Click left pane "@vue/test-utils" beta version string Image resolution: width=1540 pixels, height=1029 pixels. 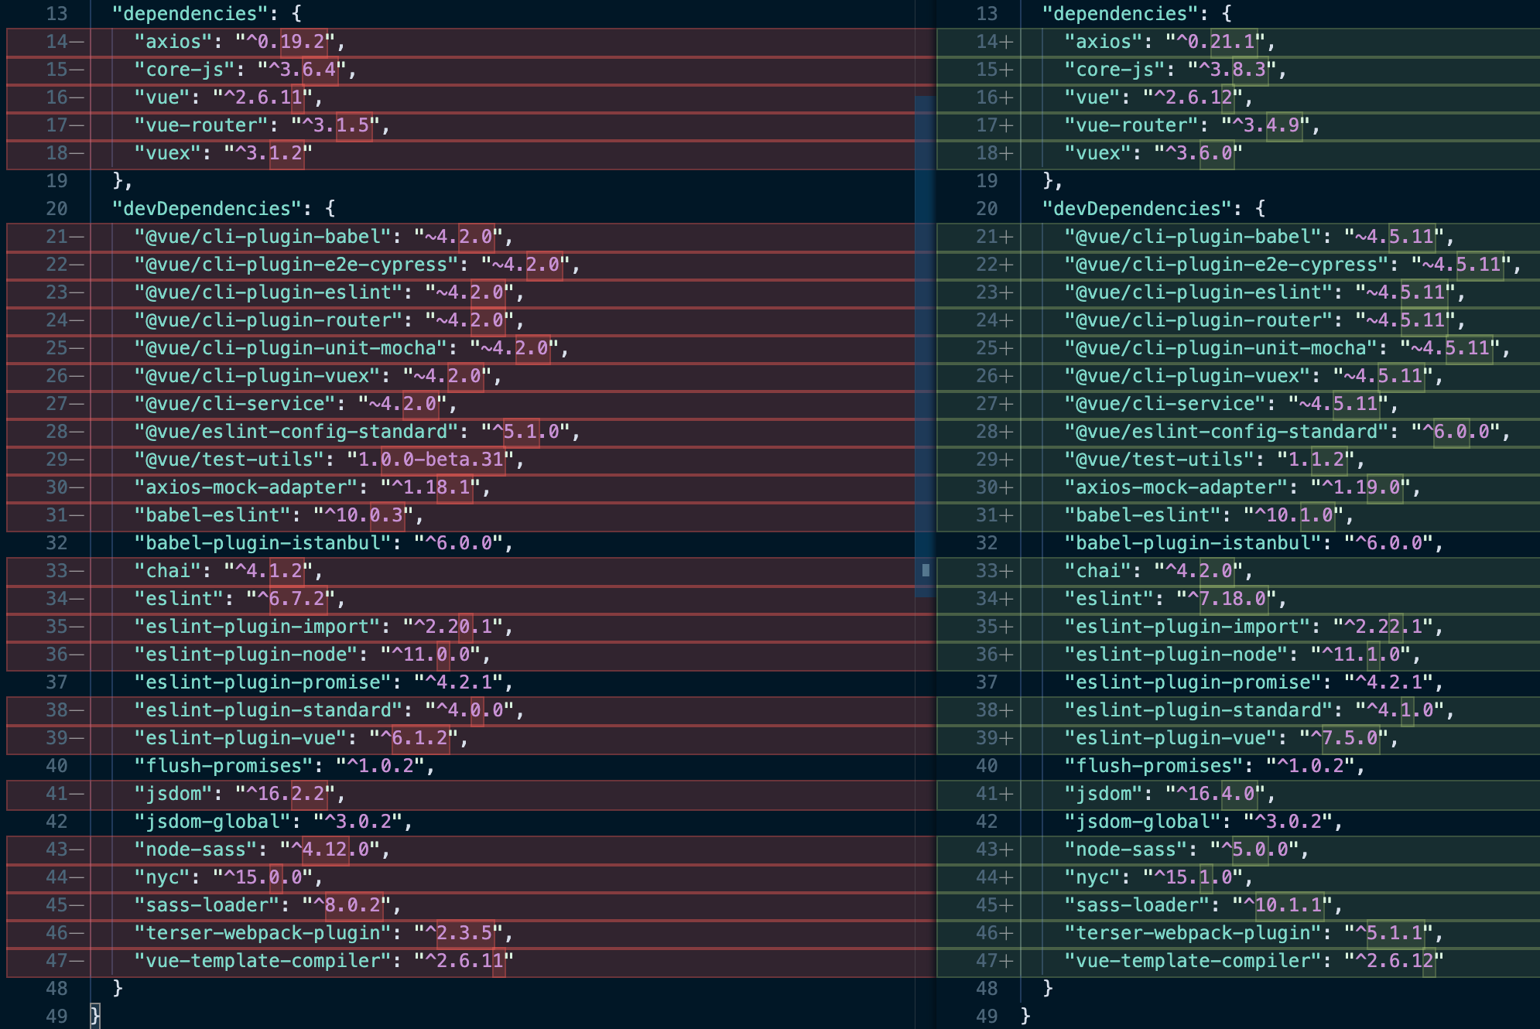point(430,460)
